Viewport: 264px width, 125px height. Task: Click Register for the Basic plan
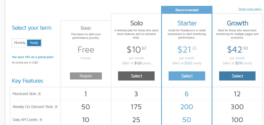pyautogui.click(x=86, y=76)
